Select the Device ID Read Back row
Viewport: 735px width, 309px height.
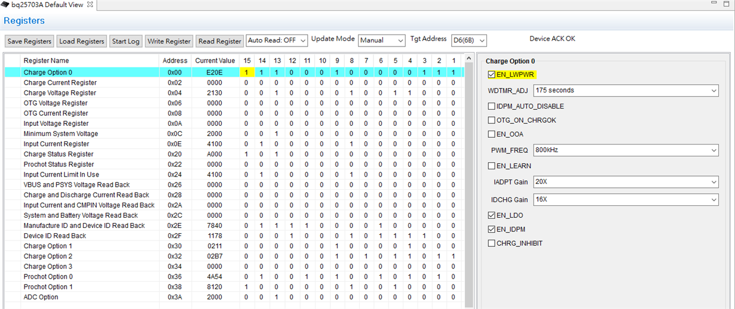(234, 236)
